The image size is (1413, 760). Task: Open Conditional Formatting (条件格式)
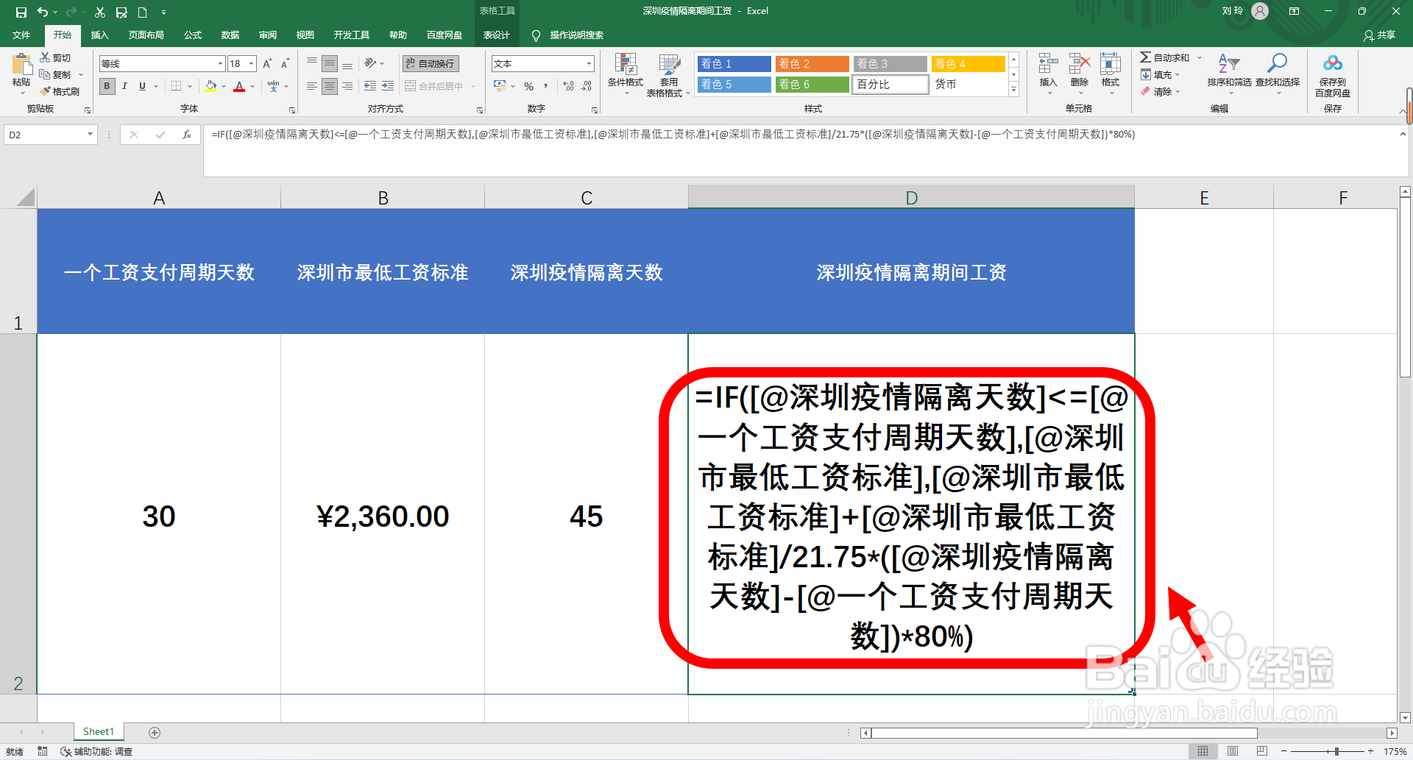point(626,74)
